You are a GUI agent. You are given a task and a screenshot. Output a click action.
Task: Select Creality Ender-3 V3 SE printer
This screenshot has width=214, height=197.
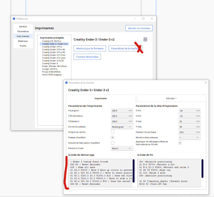click(x=53, y=61)
